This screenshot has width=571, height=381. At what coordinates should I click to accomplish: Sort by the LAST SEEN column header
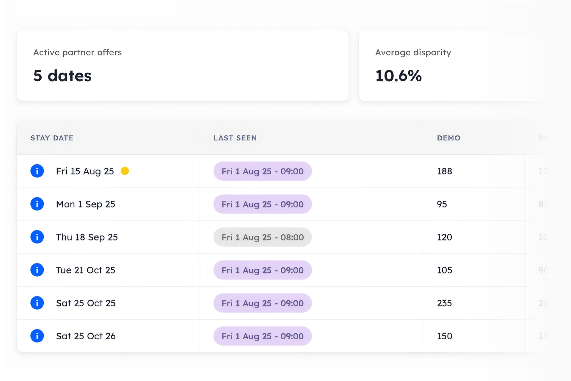click(235, 138)
